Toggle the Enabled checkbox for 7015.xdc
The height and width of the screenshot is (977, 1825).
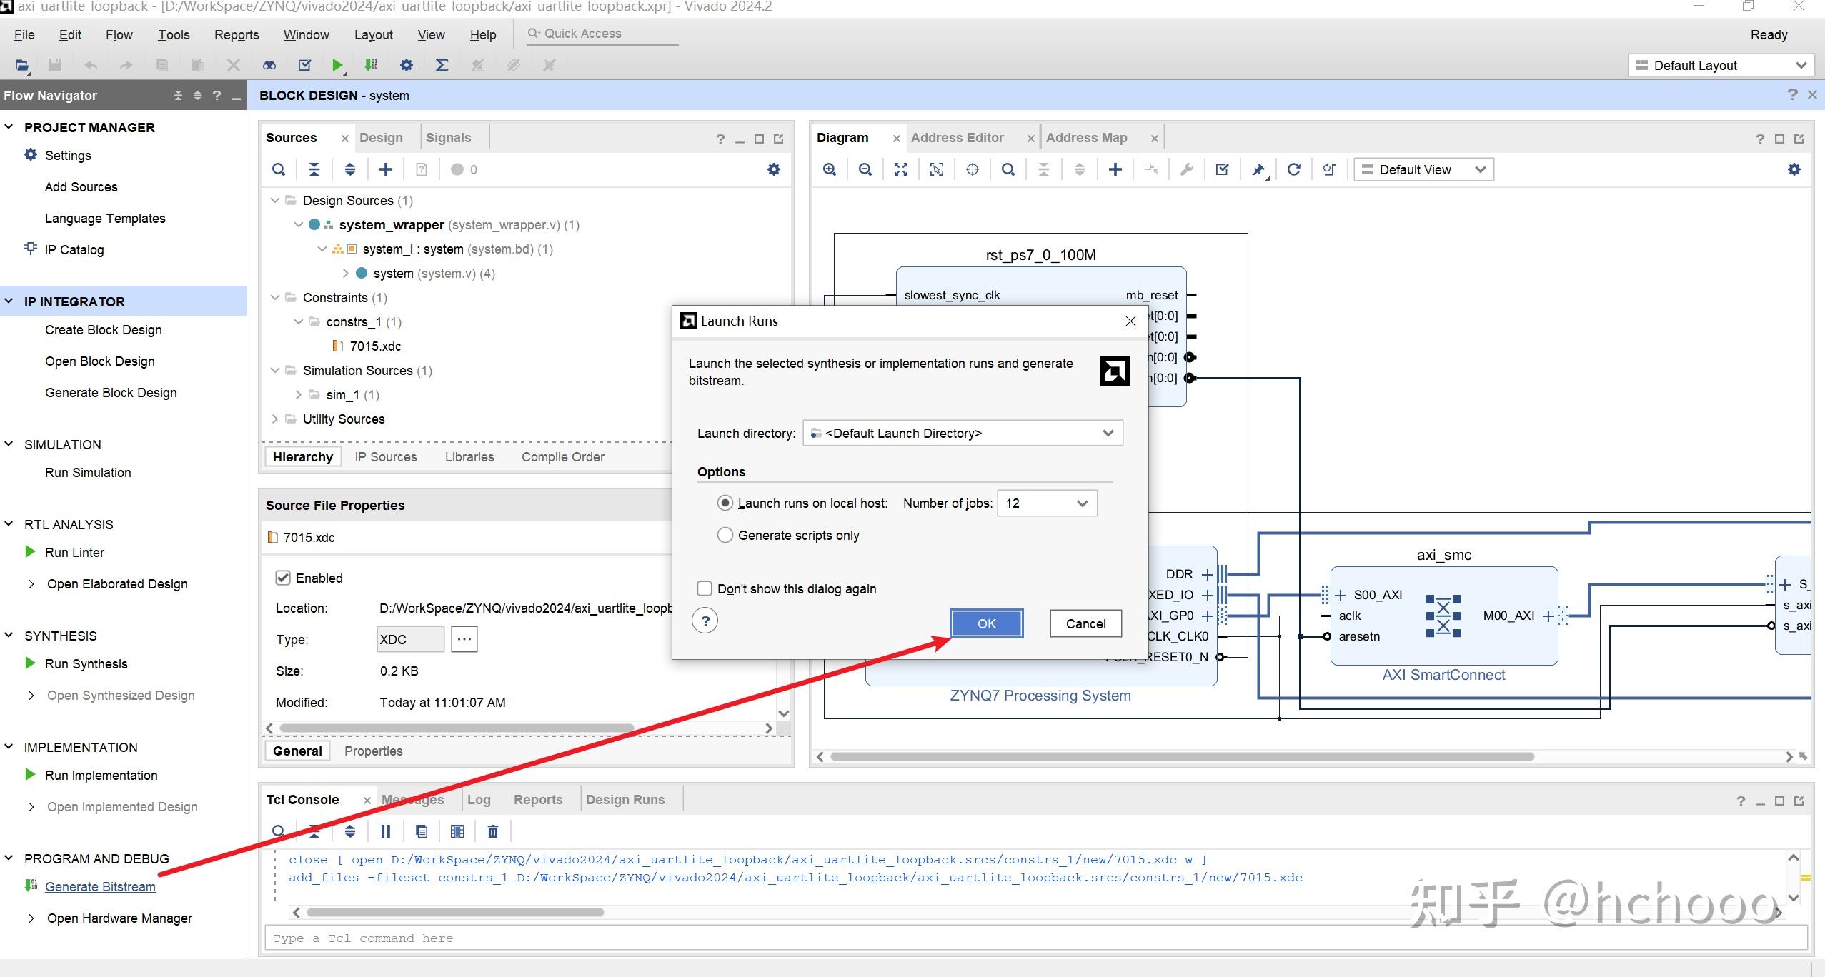click(283, 578)
